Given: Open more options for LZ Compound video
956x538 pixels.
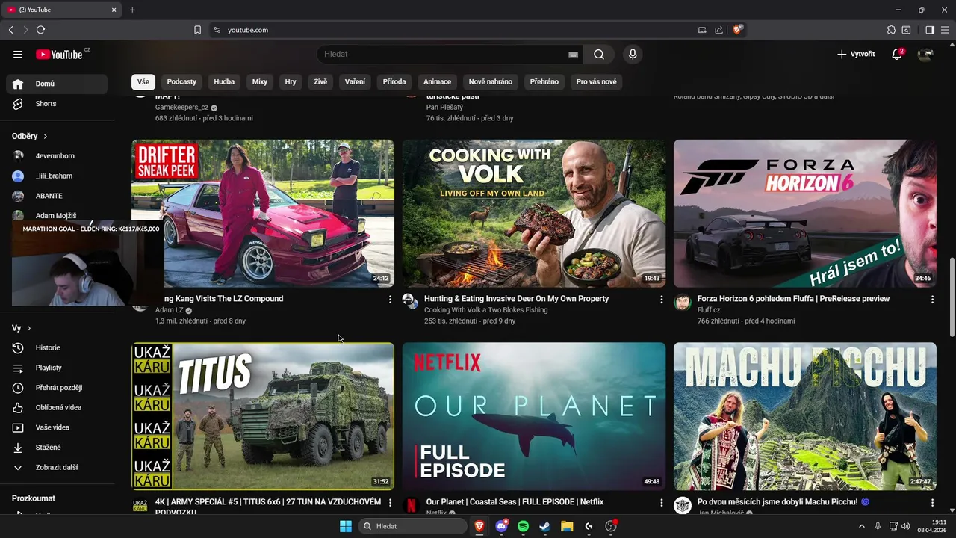Looking at the screenshot, I should 390,300.
